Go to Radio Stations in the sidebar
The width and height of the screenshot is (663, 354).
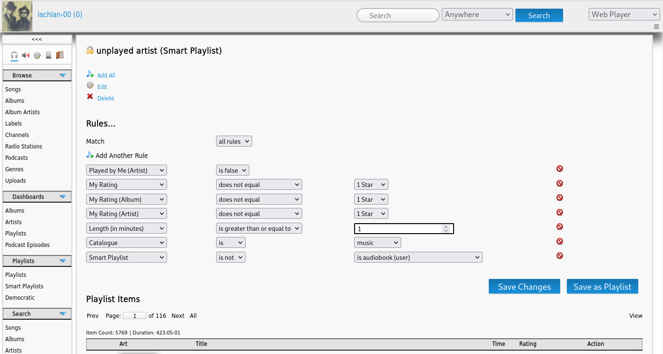coord(24,147)
